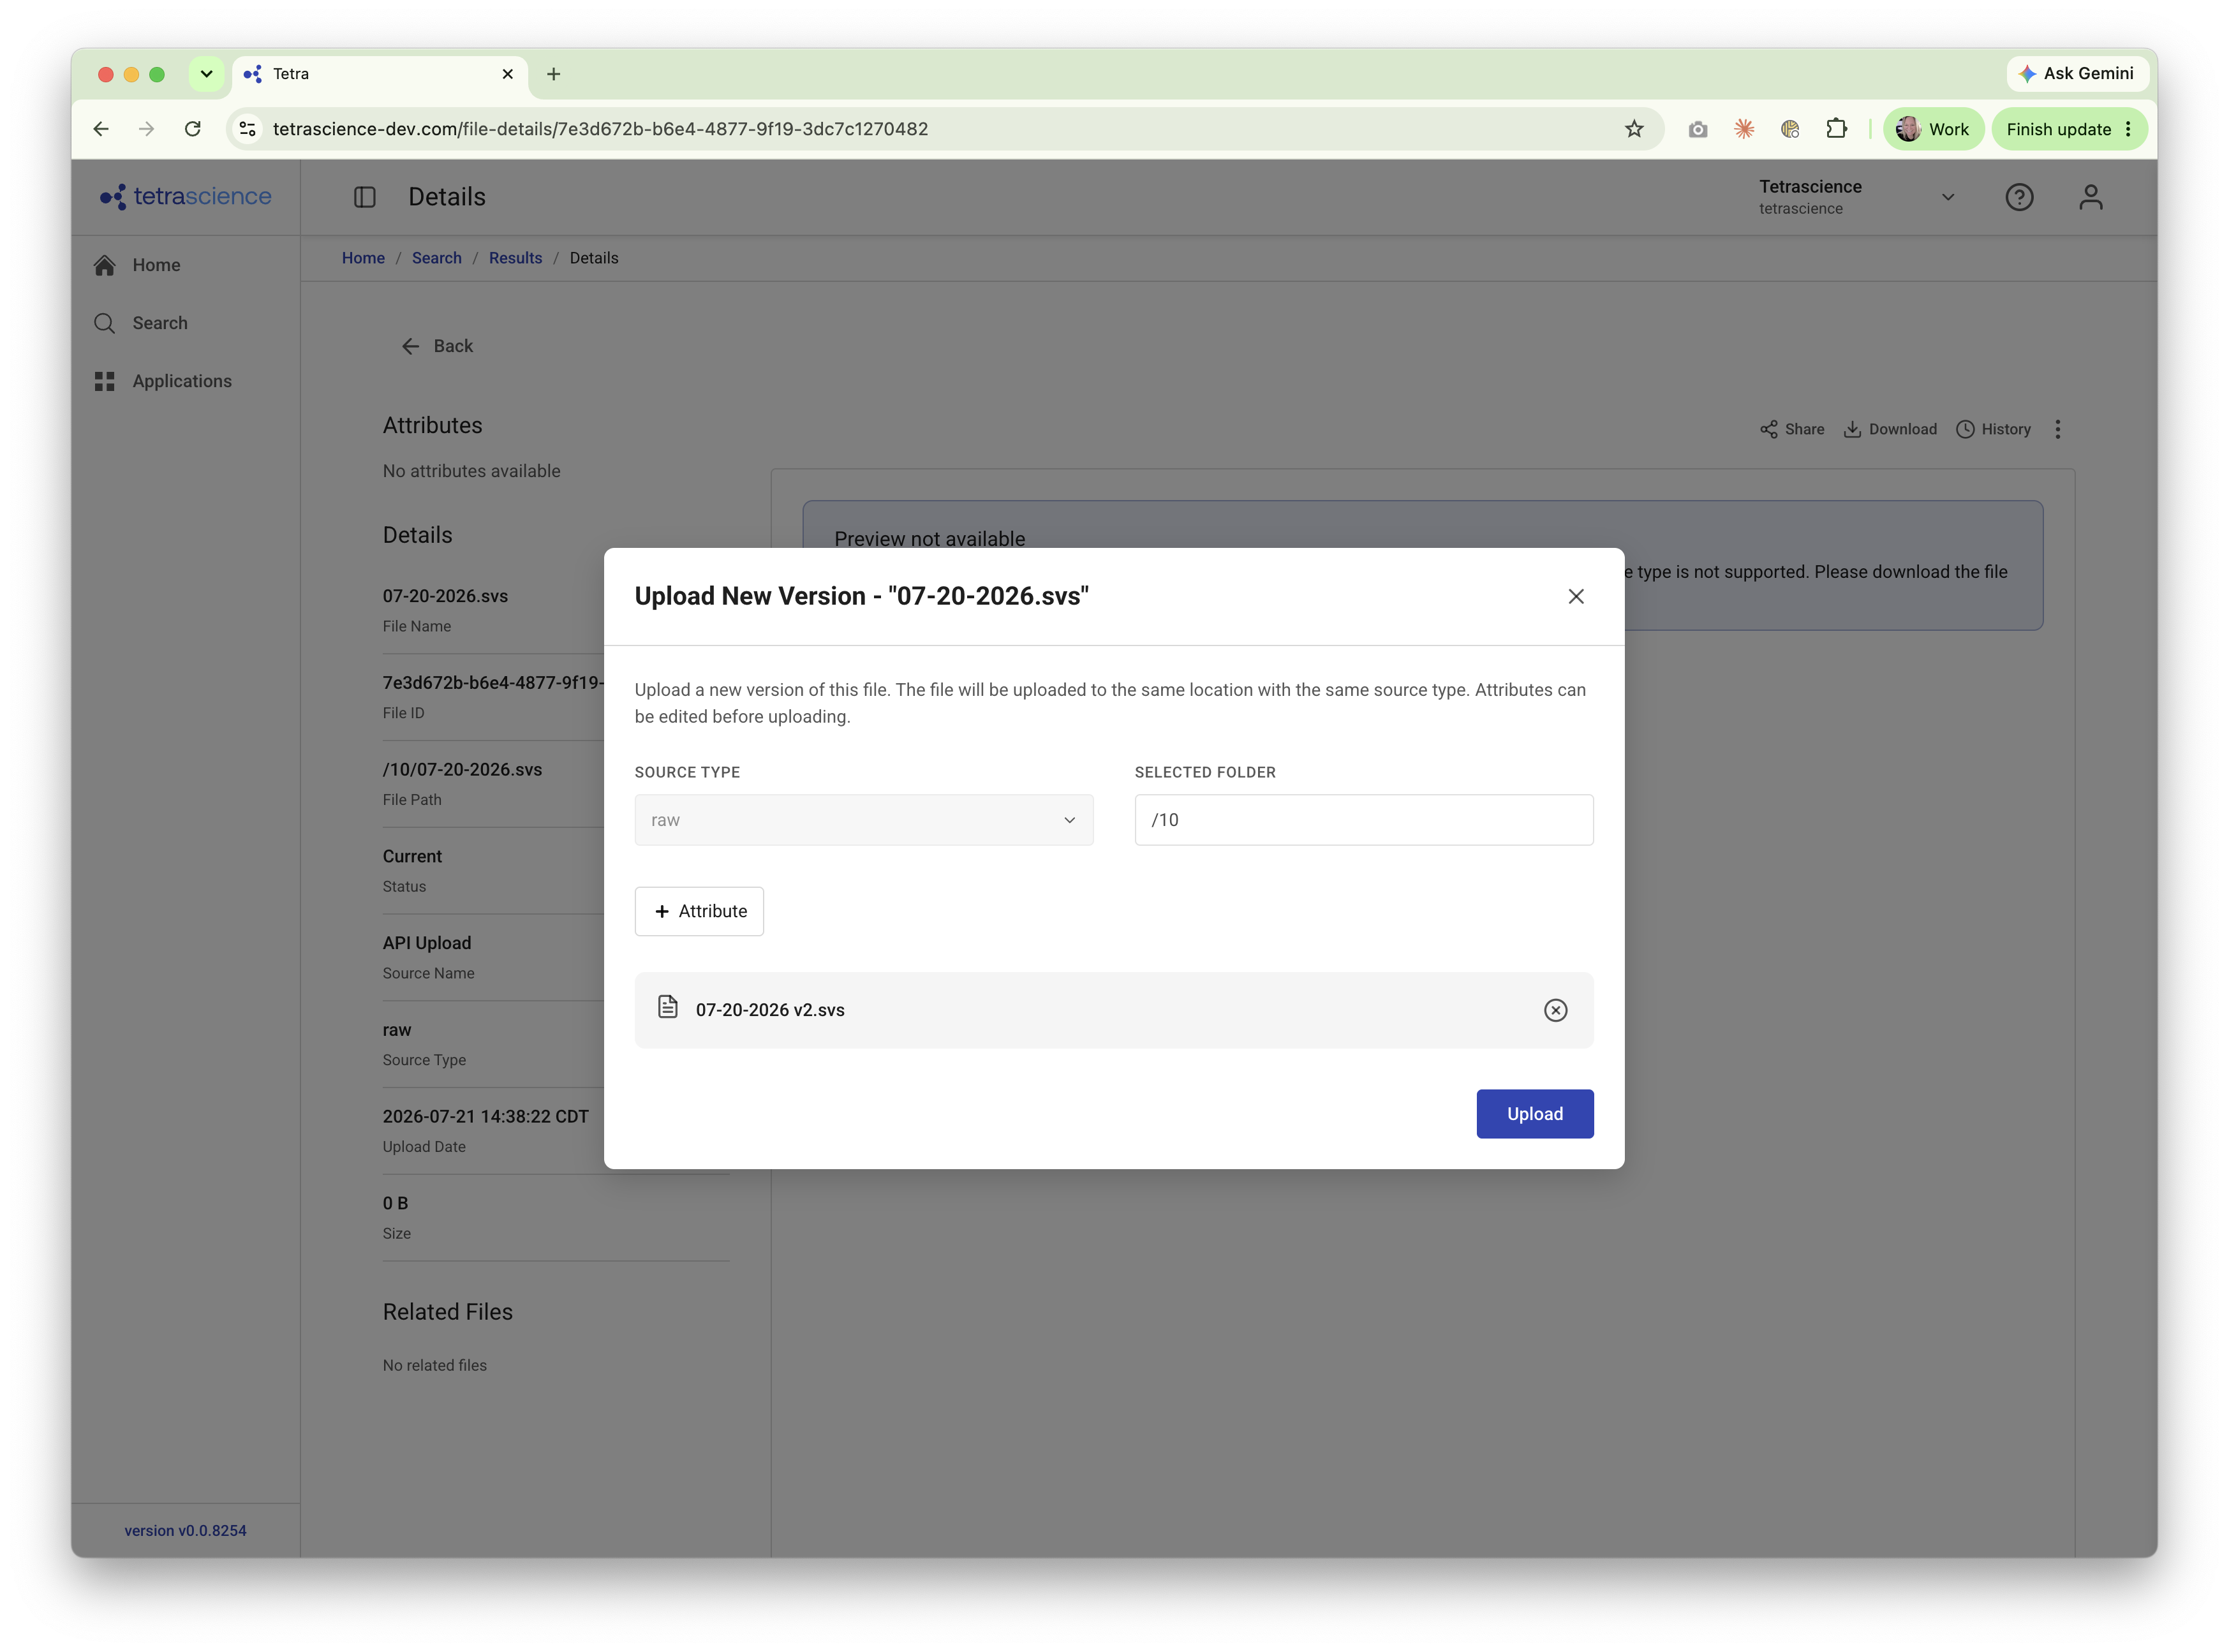The height and width of the screenshot is (1652, 2229).
Task: Click the Applications grid icon in sidebar
Action: pyautogui.click(x=104, y=381)
